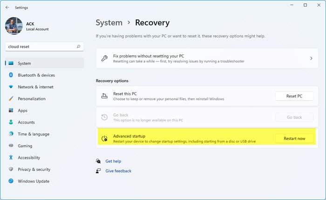The image size is (326, 200).
Task: Go to Network & internet
Action: (35, 87)
